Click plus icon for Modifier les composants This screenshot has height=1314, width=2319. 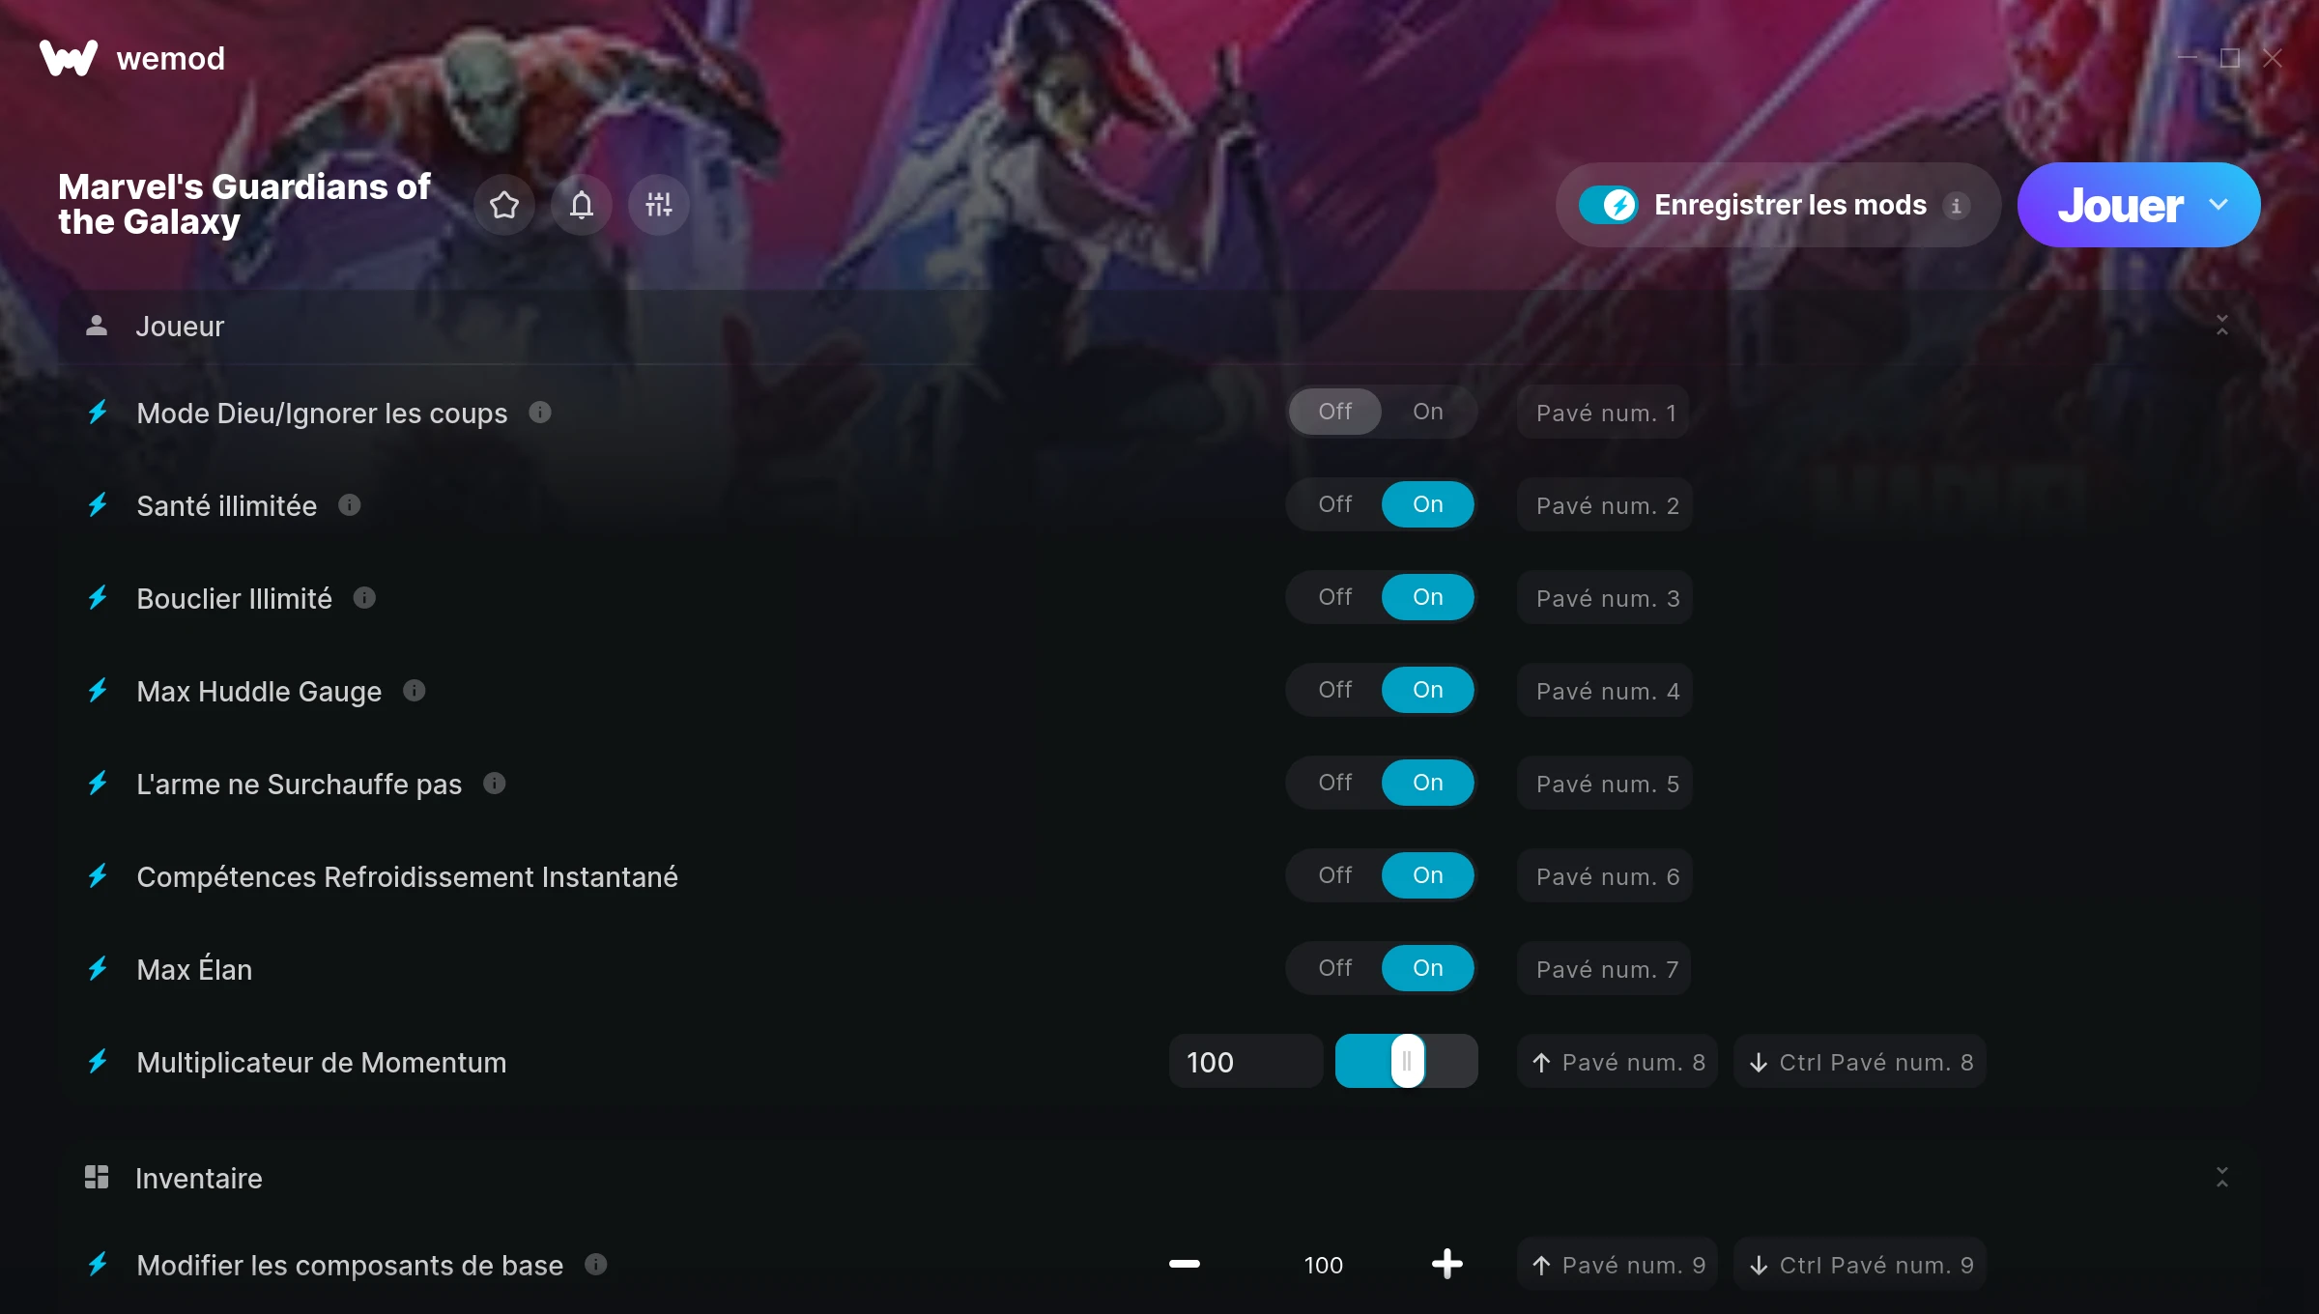point(1447,1264)
